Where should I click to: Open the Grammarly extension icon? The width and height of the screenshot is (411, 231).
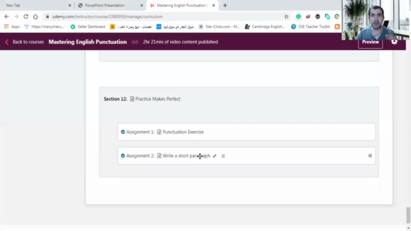point(298,17)
